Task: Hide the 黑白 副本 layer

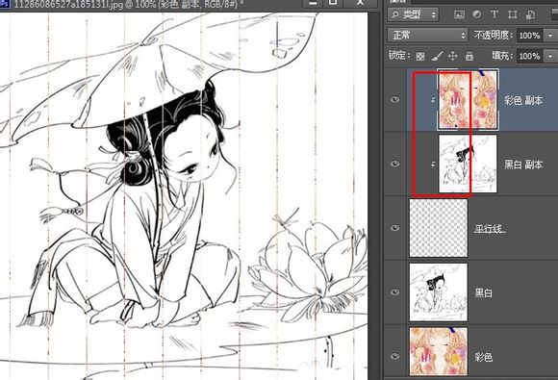Action: click(394, 164)
